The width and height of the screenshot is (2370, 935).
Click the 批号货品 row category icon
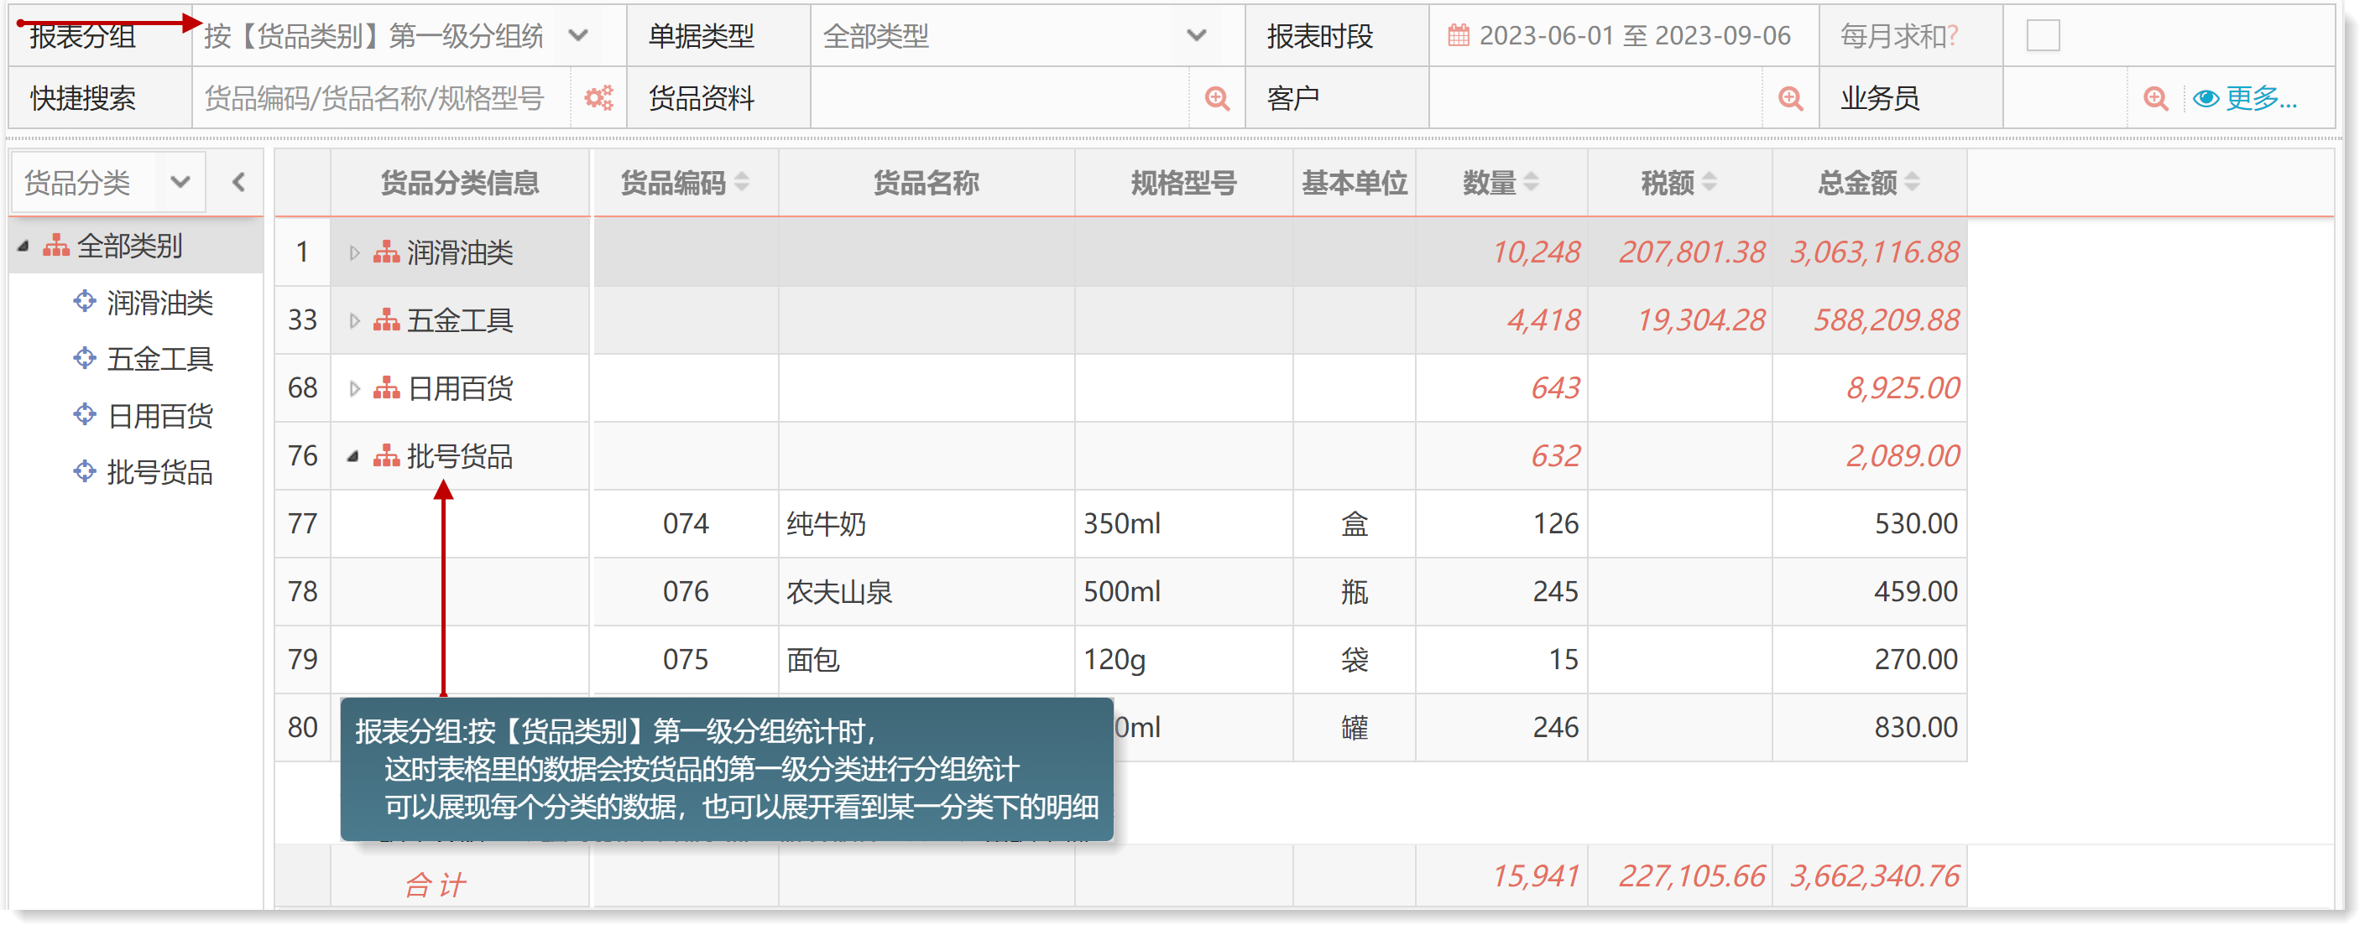(x=386, y=456)
